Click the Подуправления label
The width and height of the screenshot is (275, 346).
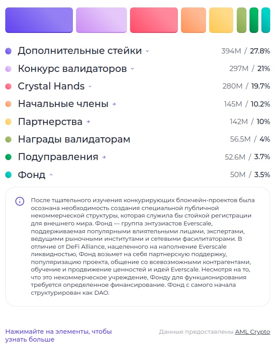pyautogui.click(x=58, y=157)
